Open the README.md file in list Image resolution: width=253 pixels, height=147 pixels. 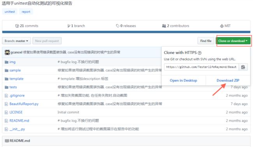19,120
